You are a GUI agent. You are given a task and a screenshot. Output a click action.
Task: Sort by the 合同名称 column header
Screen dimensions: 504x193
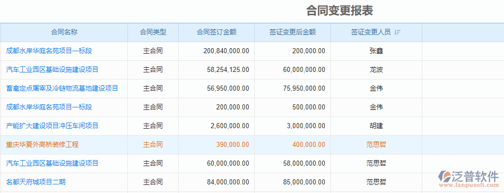64,32
